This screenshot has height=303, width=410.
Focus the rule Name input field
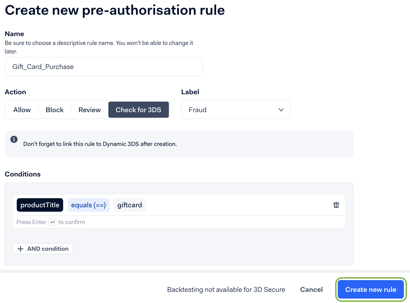click(x=104, y=67)
